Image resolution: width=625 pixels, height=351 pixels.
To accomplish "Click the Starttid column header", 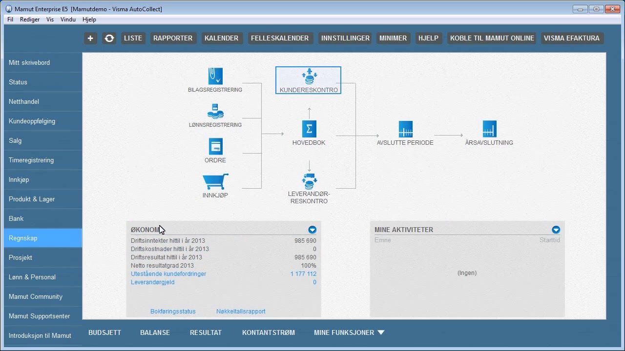I will pos(549,240).
